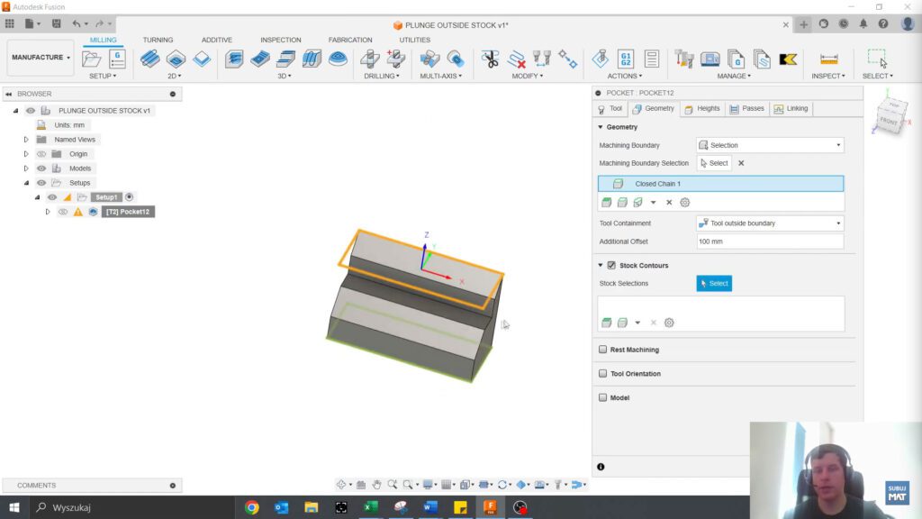Viewport: 922px width, 519px height.
Task: Expand the Named Views tree item
Action: tap(25, 140)
